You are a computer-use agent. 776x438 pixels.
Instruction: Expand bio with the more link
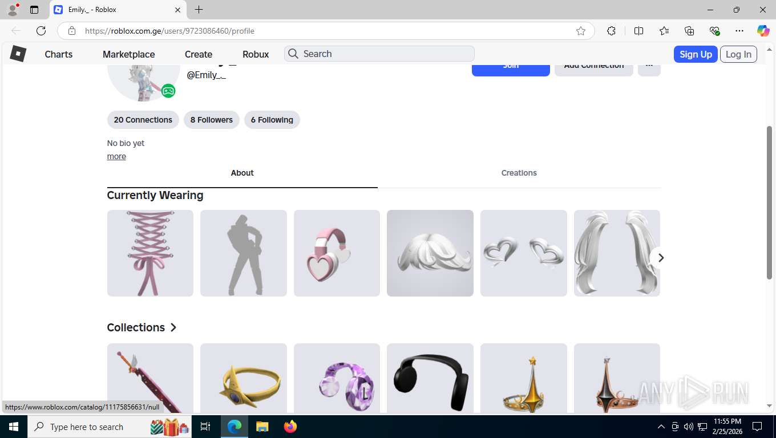(116, 156)
